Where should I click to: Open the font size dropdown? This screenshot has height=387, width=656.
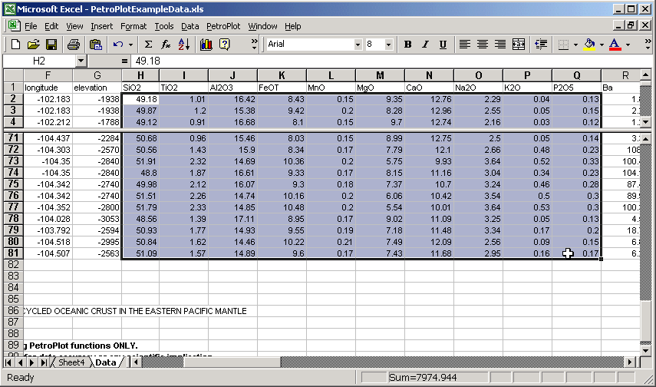tap(389, 45)
